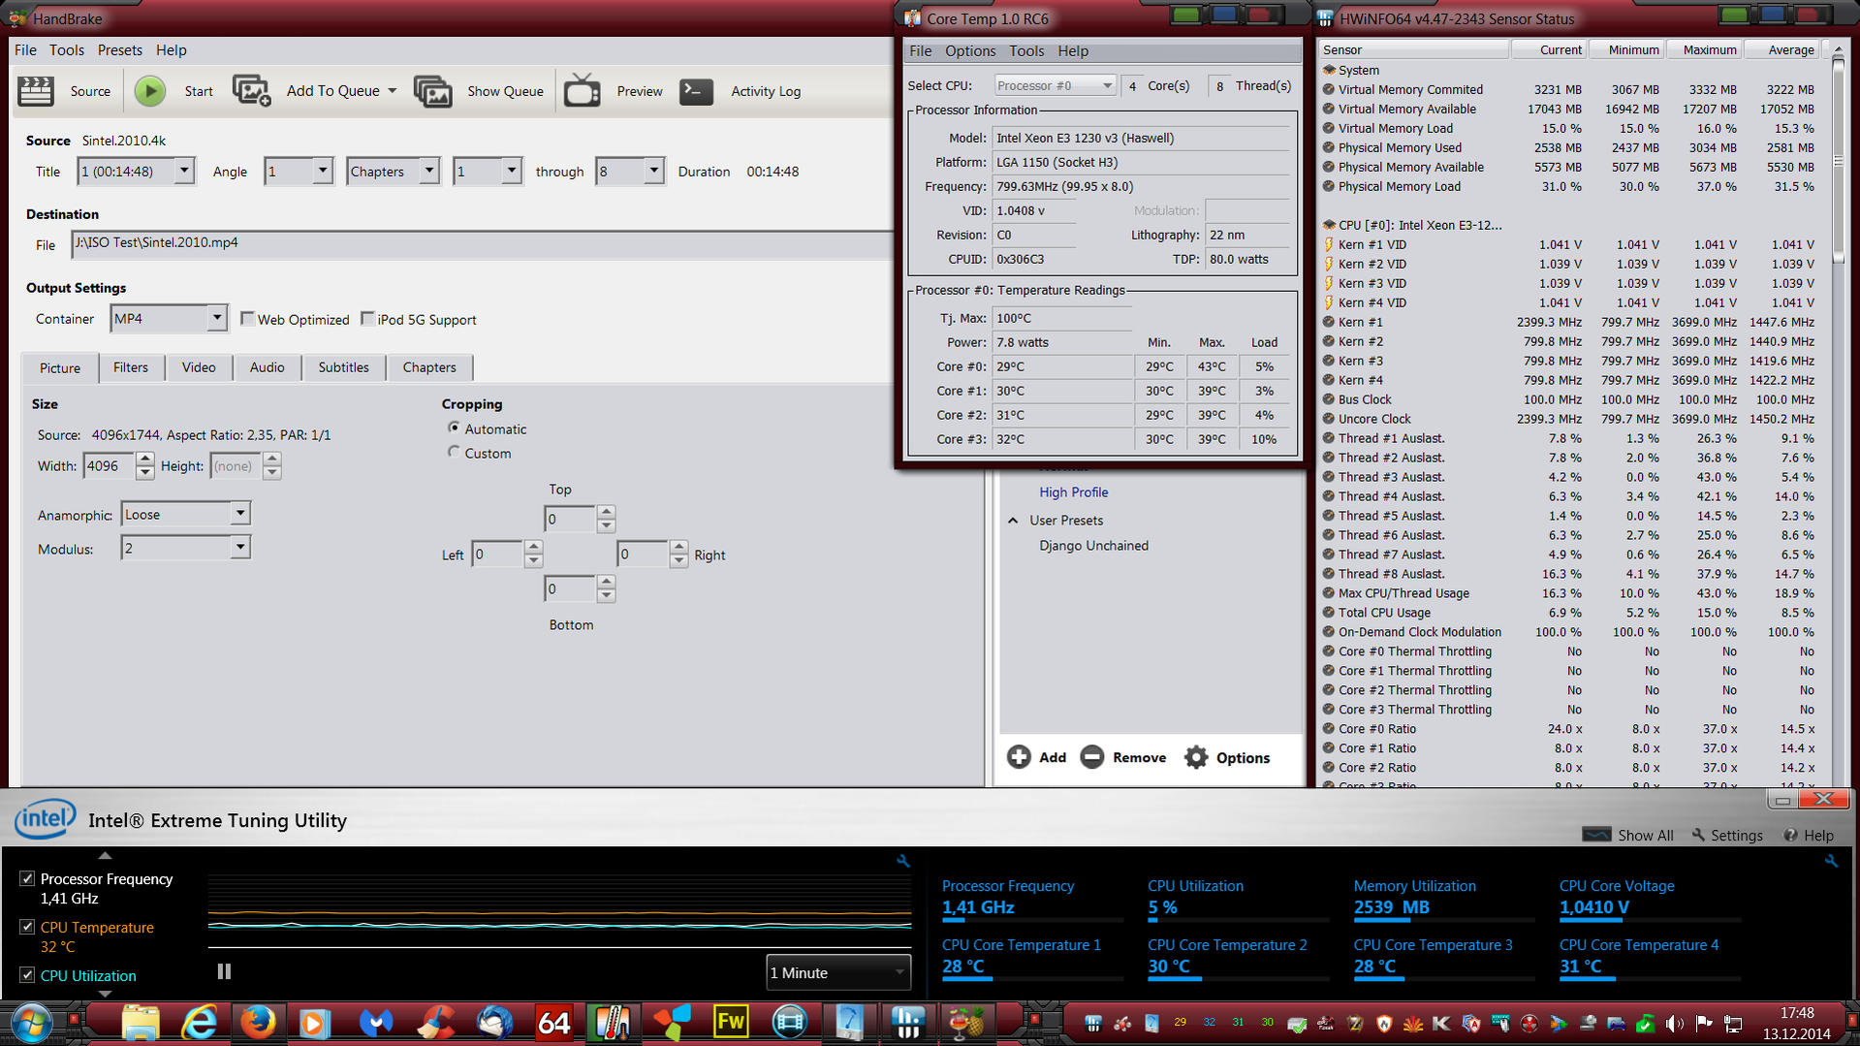Switch to the Audio tab
1860x1046 pixels.
(x=268, y=367)
